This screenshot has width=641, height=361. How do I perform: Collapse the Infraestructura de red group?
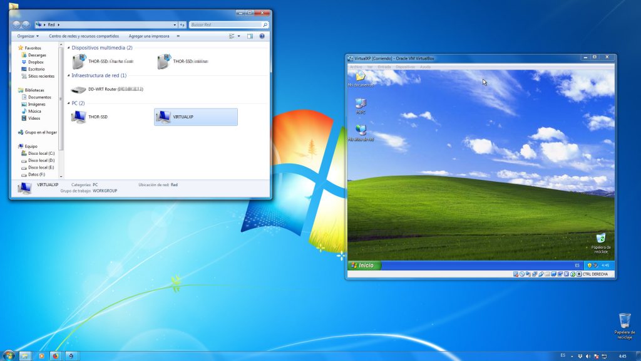point(69,75)
